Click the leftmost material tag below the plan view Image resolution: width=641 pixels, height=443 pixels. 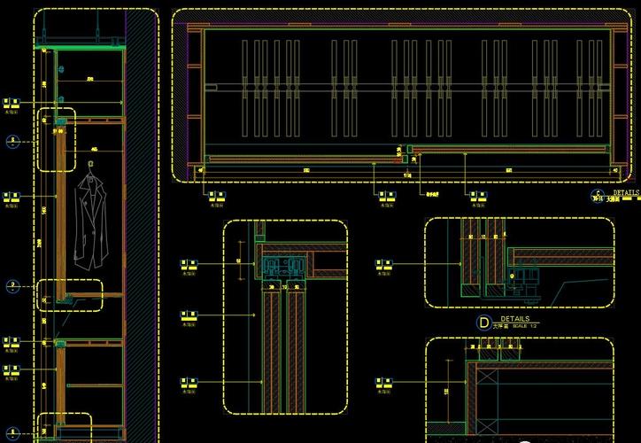click(x=216, y=196)
